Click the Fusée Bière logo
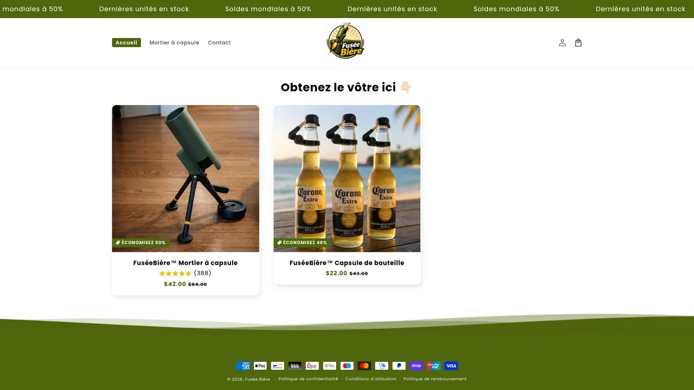Image resolution: width=694 pixels, height=390 pixels. (x=345, y=41)
